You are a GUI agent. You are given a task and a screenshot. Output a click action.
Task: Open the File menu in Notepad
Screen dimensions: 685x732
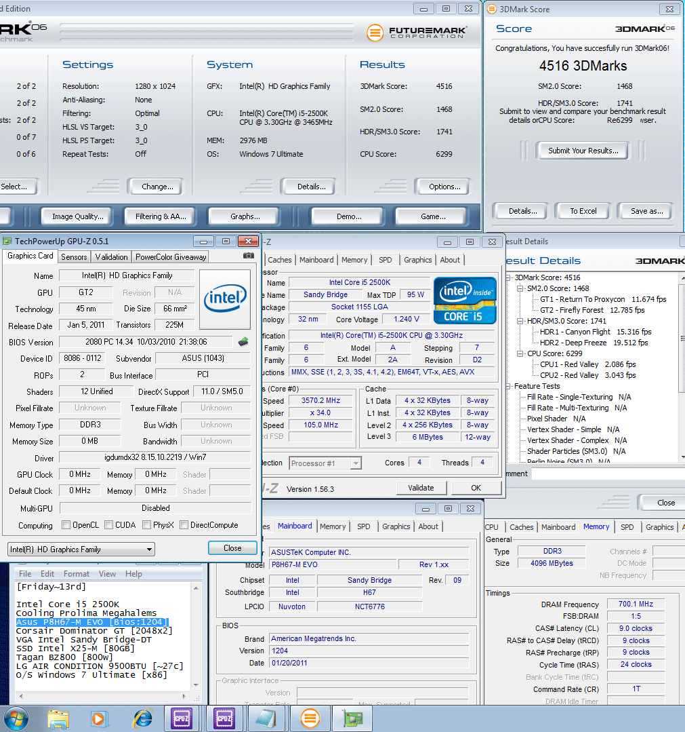click(x=25, y=574)
